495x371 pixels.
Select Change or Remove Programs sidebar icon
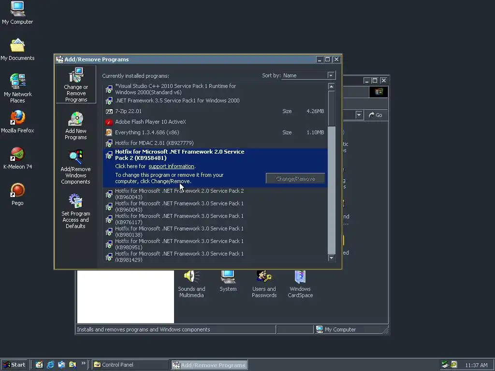[x=76, y=85]
